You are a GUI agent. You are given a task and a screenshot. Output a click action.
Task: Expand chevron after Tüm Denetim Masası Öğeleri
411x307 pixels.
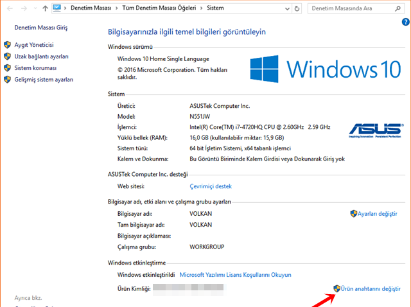[x=201, y=8]
